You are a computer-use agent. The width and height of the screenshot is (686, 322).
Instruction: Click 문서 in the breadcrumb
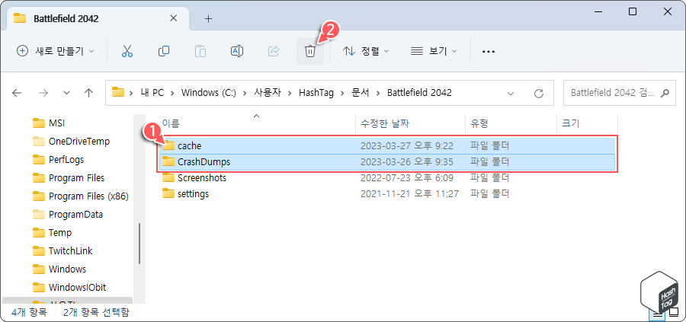(361, 93)
